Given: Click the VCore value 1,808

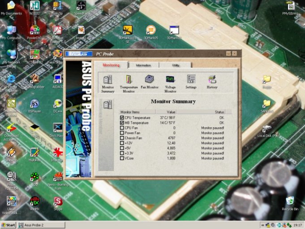Looking at the screenshot, I should pos(171,158).
